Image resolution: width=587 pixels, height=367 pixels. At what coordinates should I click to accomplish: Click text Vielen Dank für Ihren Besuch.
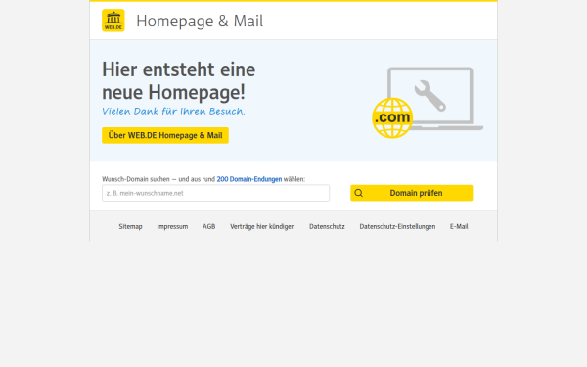pos(173,112)
